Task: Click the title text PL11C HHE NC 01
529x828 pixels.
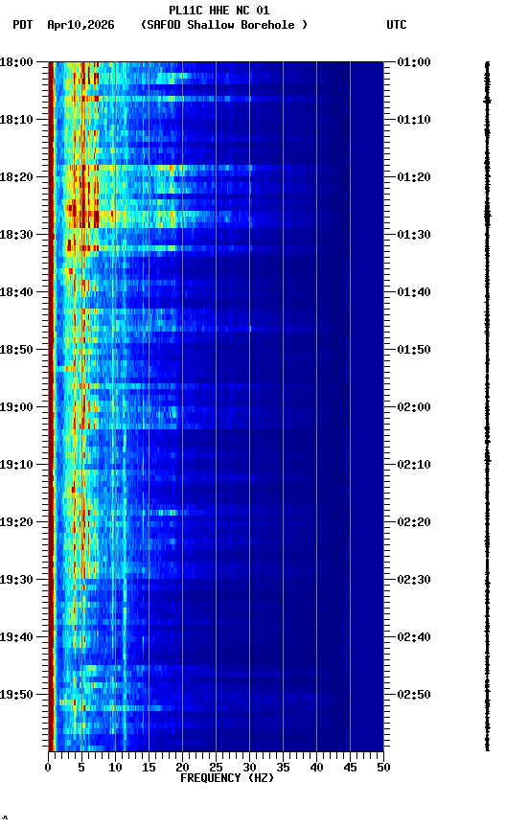Action: coord(219,11)
